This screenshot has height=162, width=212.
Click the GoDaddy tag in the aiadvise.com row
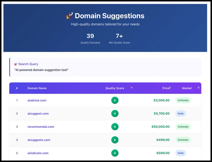pyautogui.click(x=183, y=100)
